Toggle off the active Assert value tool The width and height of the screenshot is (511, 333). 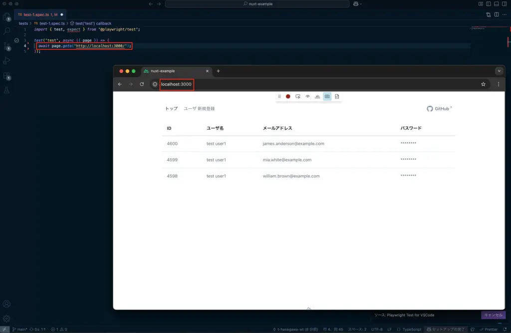pyautogui.click(x=327, y=96)
